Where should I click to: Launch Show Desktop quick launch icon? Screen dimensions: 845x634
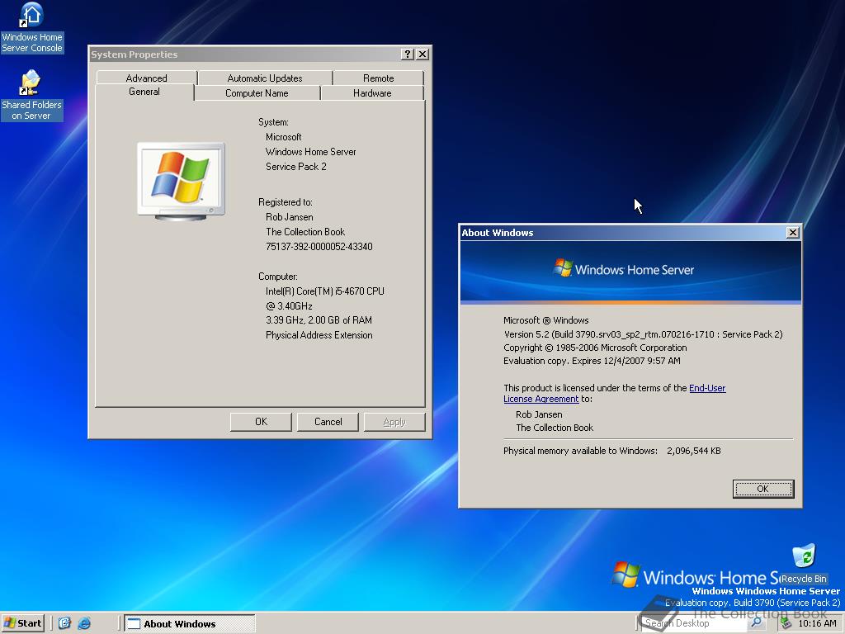tap(64, 623)
